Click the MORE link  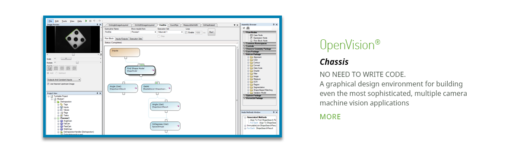click(330, 117)
